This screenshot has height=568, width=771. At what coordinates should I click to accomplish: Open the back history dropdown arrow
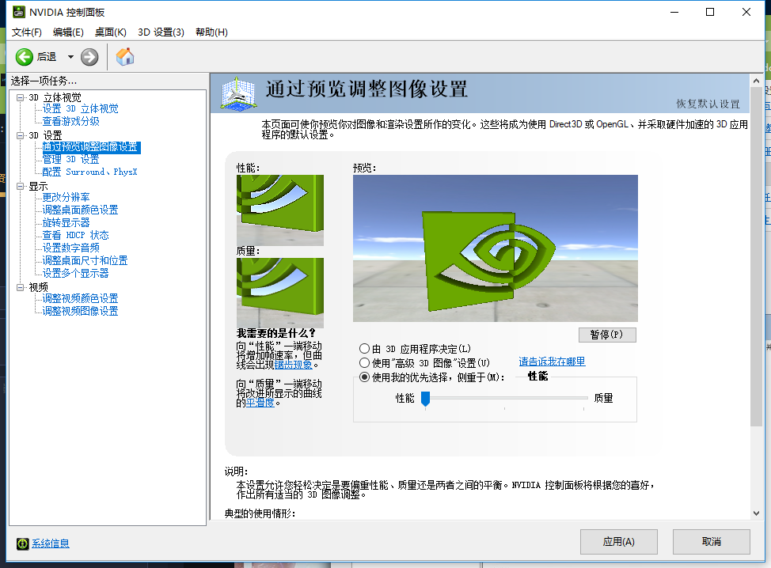coord(70,57)
